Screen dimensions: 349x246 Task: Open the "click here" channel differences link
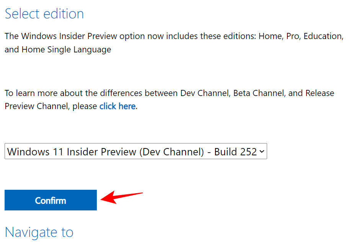click(x=117, y=106)
